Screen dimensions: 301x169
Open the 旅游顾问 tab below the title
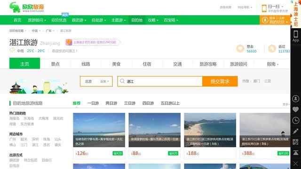(x=238, y=64)
